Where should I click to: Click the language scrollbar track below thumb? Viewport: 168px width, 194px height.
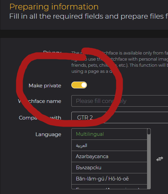tap(149, 161)
